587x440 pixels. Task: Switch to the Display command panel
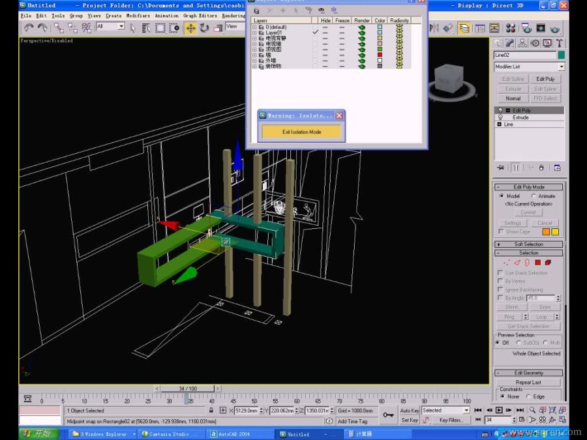547,44
